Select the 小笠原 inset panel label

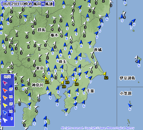[126, 93]
